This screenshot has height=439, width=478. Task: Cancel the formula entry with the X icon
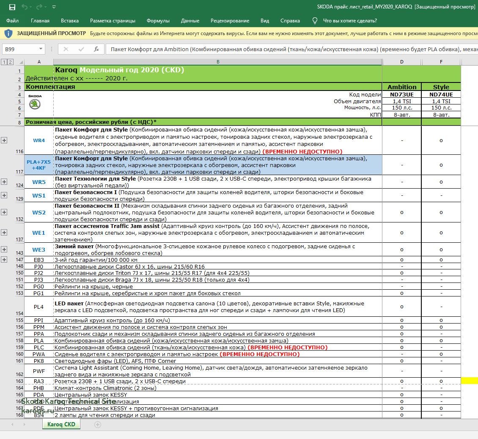coord(66,49)
